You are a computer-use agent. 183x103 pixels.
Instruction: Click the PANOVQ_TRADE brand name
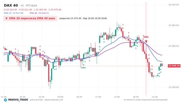coord(18,100)
